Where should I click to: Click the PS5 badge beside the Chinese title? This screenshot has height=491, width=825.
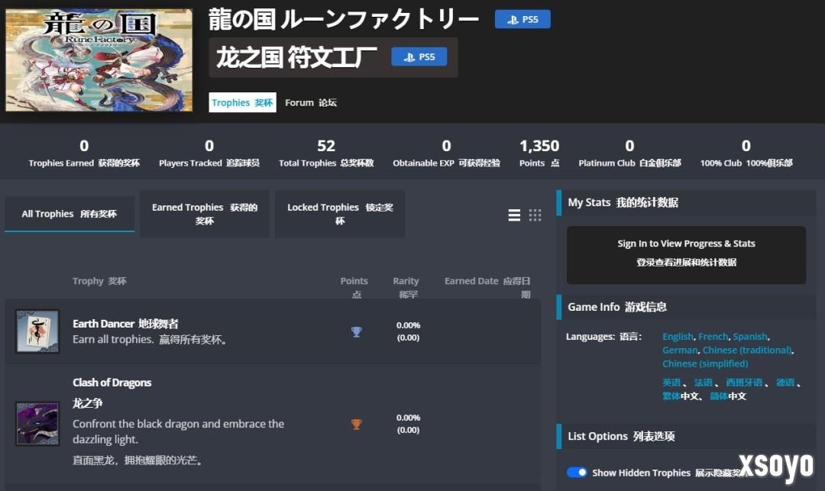tap(419, 56)
